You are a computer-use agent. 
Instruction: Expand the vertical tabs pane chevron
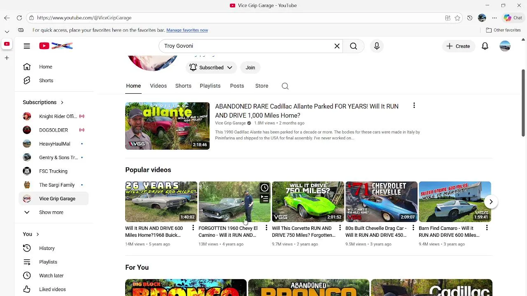[7, 31]
